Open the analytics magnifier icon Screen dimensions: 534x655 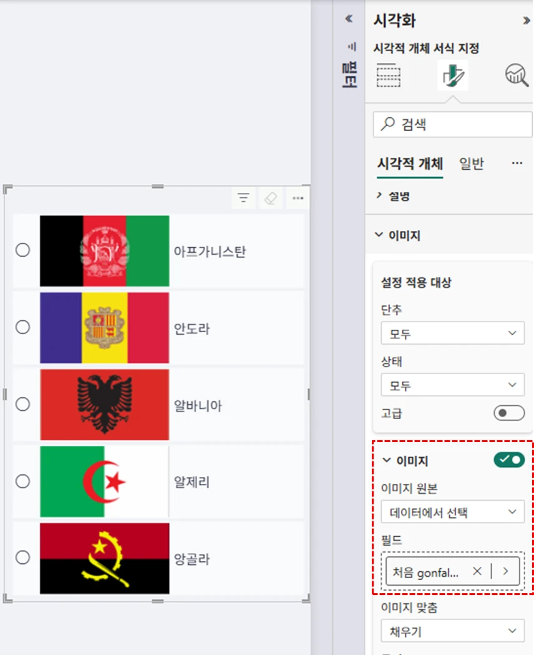tap(517, 76)
